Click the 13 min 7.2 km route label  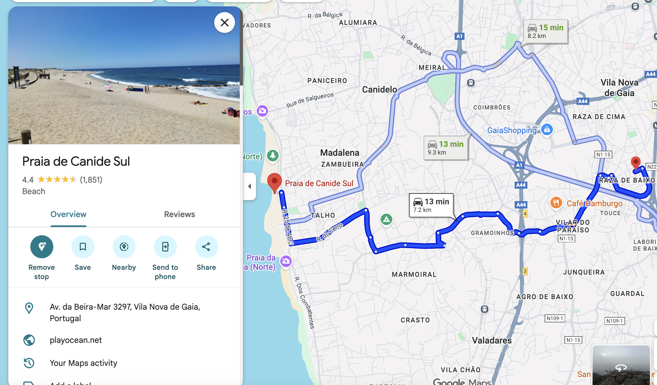(x=431, y=205)
